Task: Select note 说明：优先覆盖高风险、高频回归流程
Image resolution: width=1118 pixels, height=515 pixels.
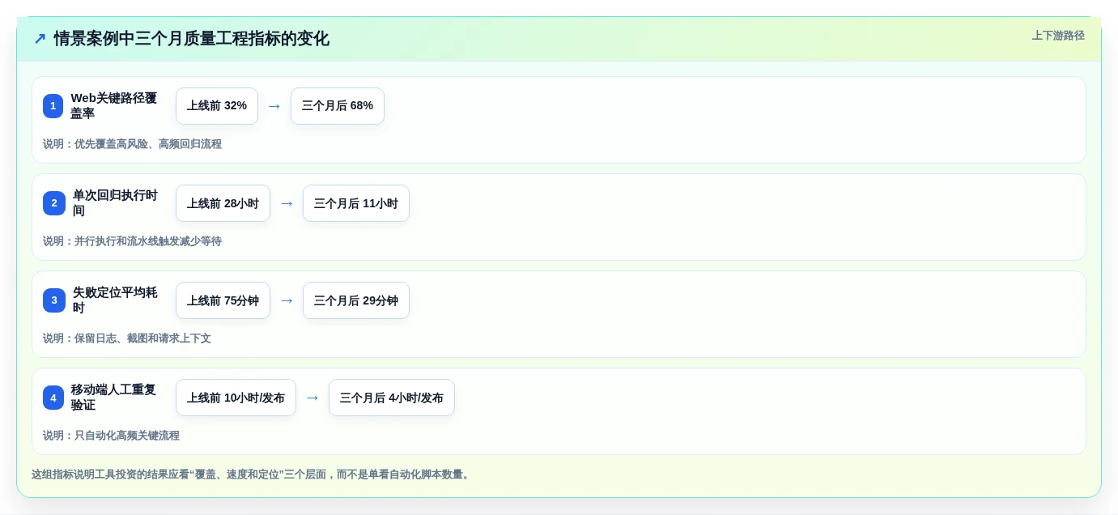Action: coord(132,144)
